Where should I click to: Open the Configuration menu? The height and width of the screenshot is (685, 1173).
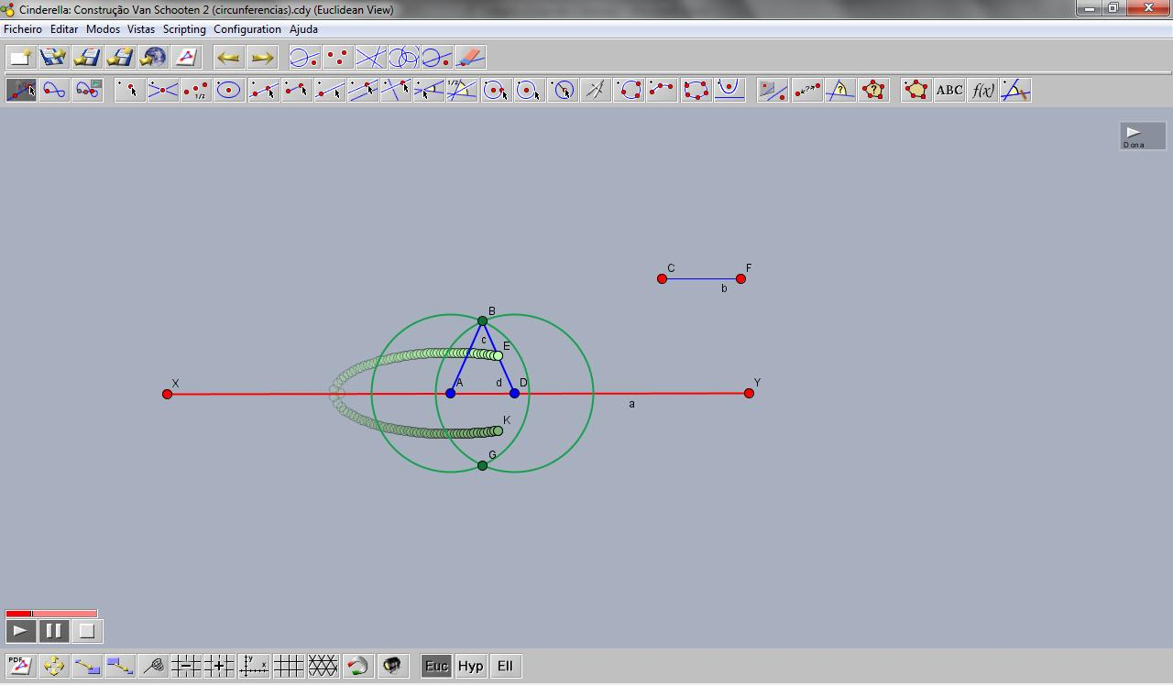click(247, 29)
